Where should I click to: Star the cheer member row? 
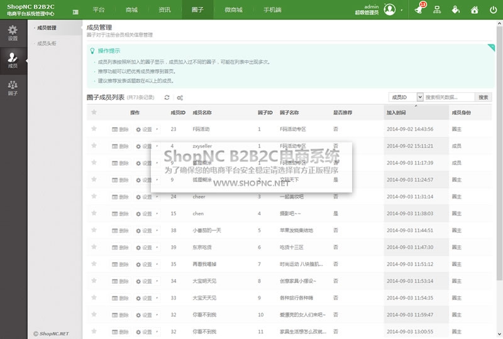(94, 196)
